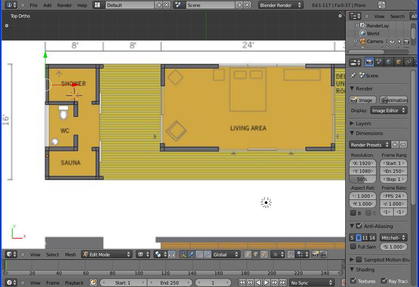
Task: Click the jump to end button
Action: (283, 282)
